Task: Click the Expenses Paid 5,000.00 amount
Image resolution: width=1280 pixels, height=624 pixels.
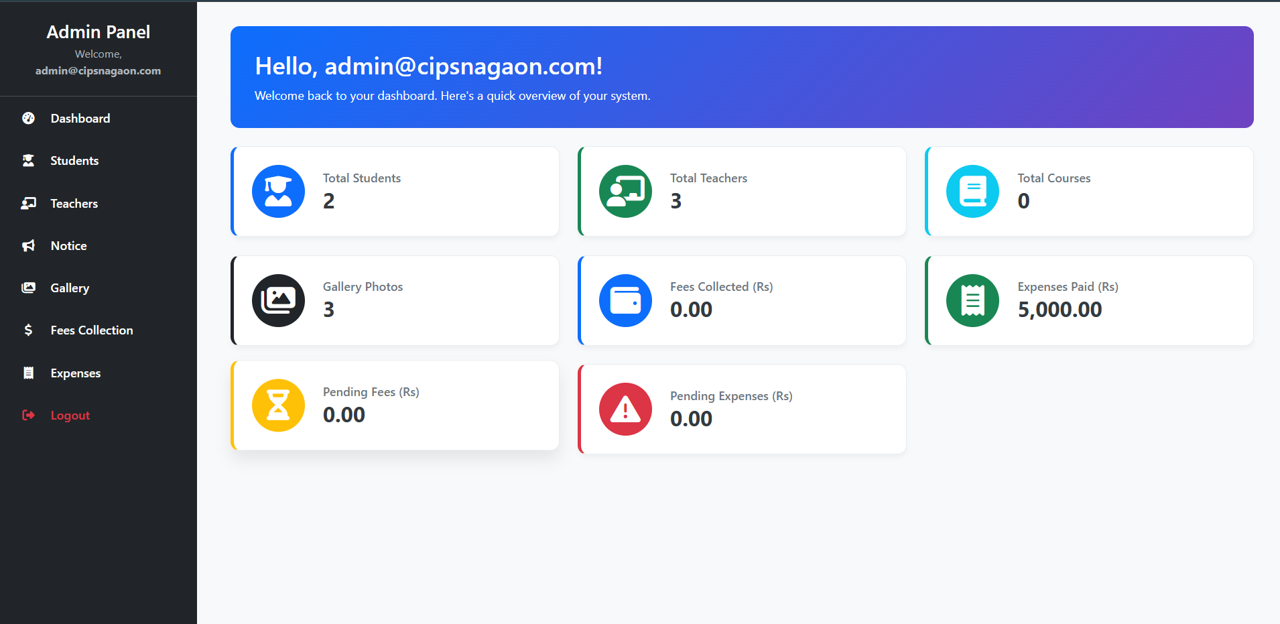Action: (1059, 310)
